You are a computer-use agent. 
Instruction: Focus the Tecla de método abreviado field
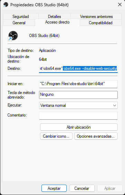pyautogui.click(x=78, y=95)
